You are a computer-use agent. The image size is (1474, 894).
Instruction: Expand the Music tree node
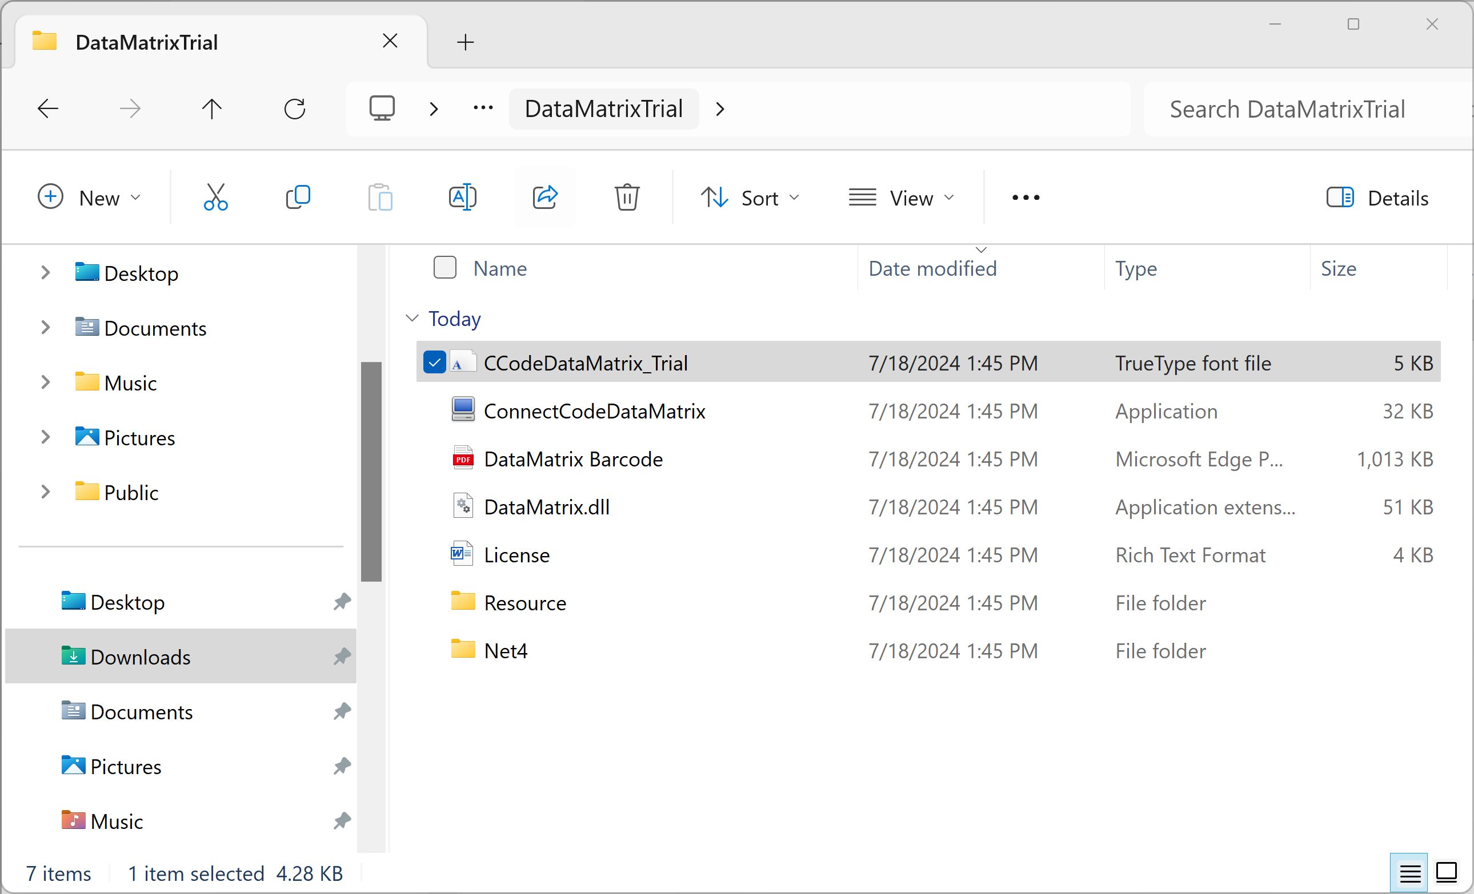46,382
